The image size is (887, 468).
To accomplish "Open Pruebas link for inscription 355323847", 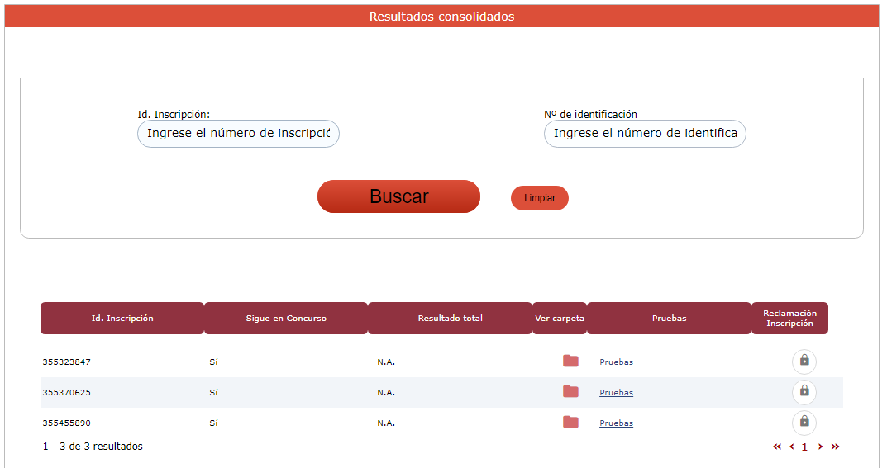I will [x=616, y=362].
